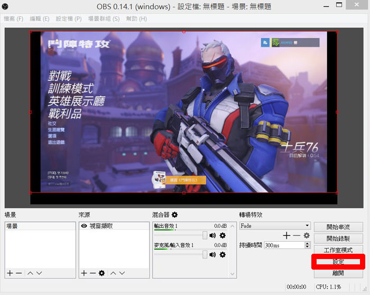Add a new source with plus icon

tap(84, 273)
